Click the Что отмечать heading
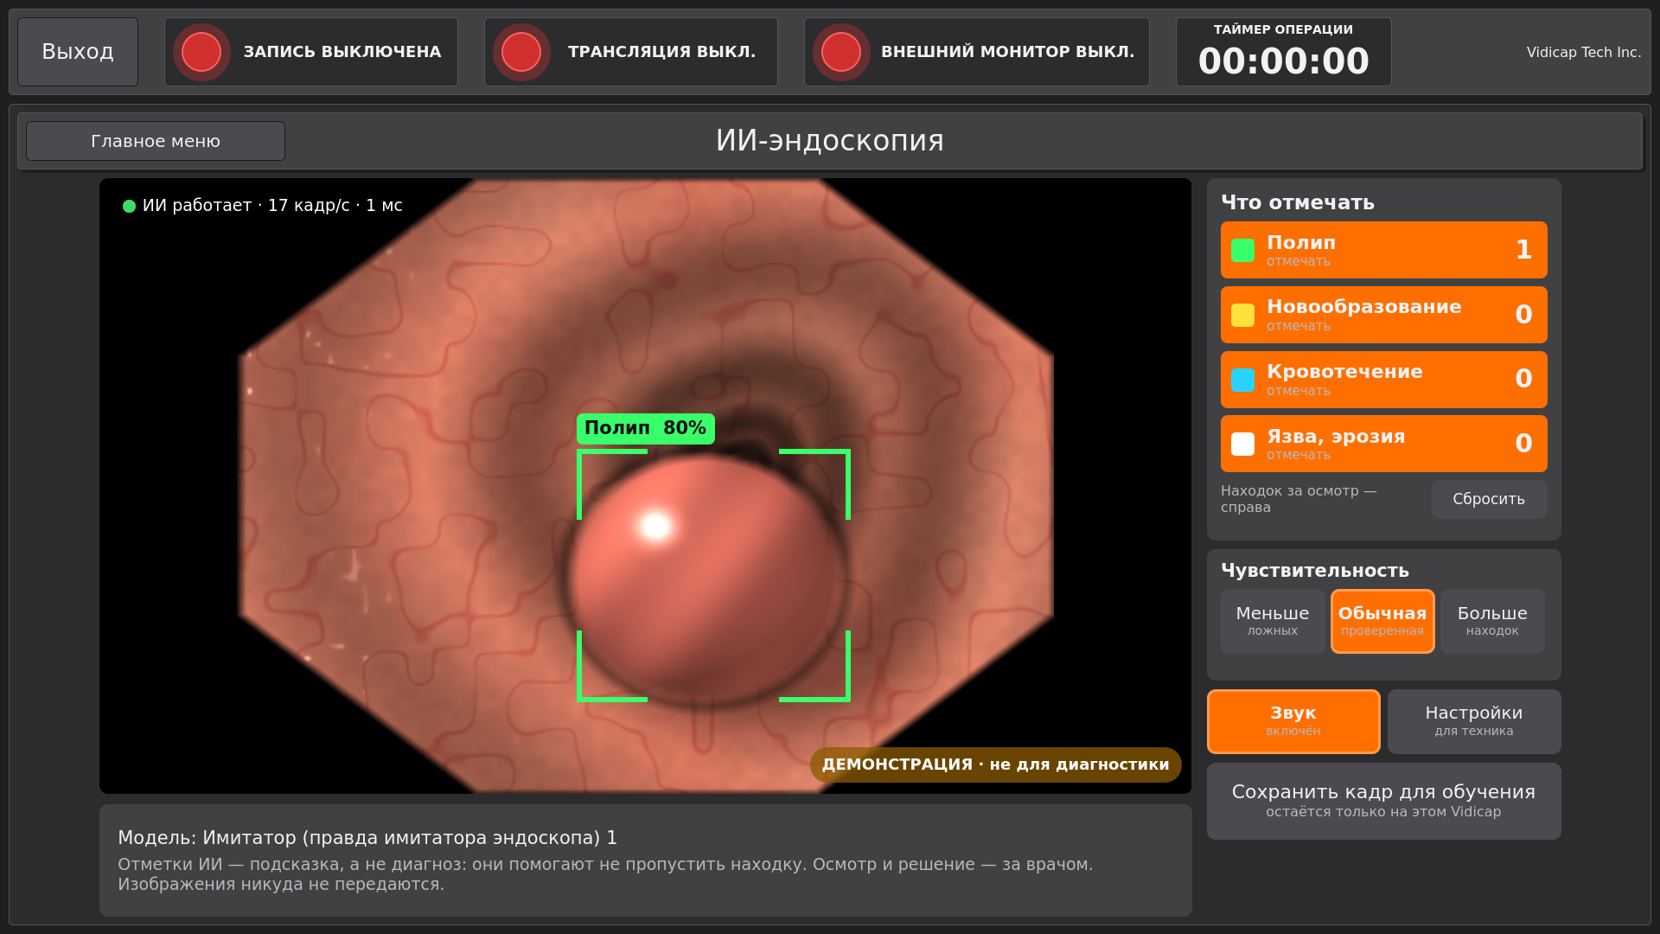Viewport: 1660px width, 934px height. pos(1297,202)
